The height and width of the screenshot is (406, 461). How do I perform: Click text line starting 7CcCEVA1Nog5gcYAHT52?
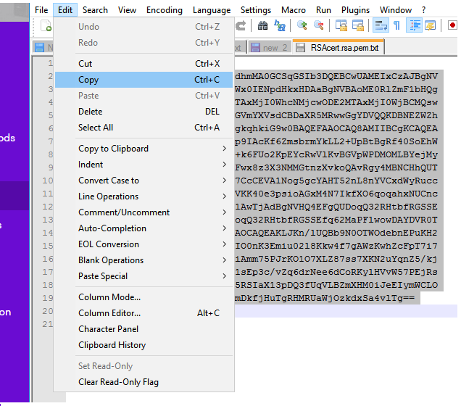point(336,181)
